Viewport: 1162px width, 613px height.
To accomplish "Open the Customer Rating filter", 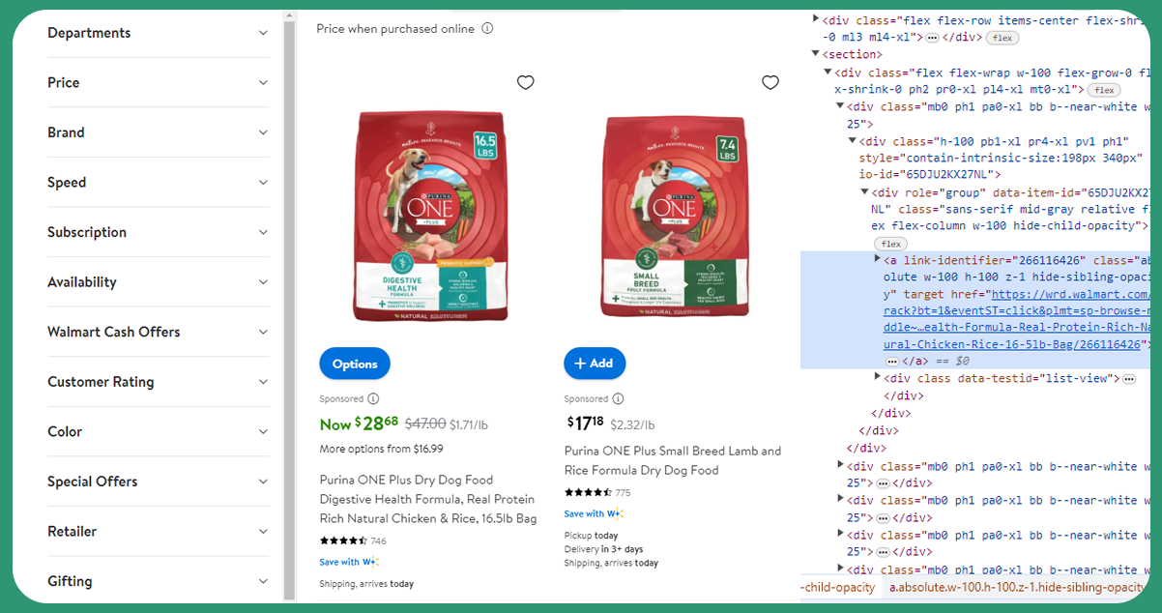I will [x=159, y=382].
